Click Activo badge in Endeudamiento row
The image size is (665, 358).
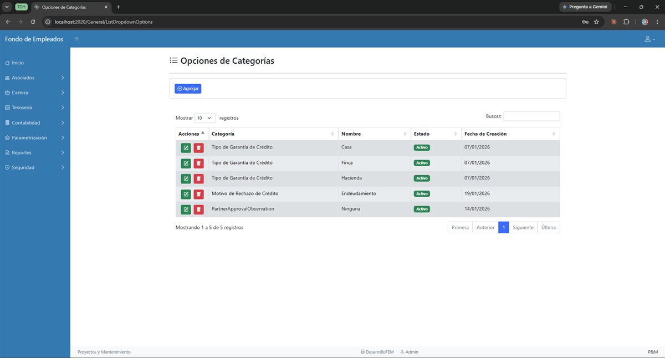click(x=422, y=194)
